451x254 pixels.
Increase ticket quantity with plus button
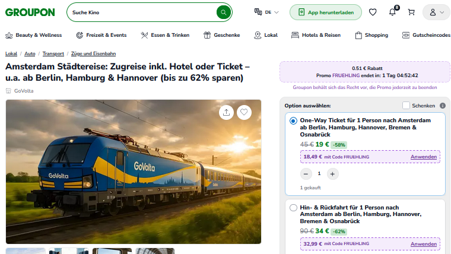click(332, 174)
